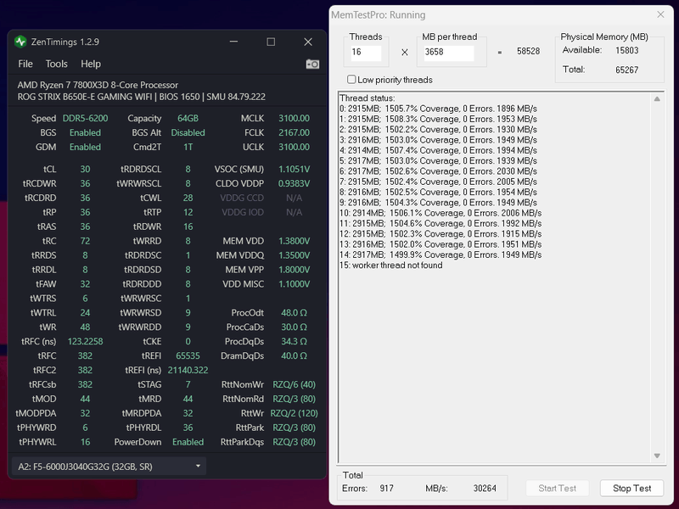Viewport: 679px width, 509px height.
Task: Click the Stop Test button
Action: tap(631, 489)
